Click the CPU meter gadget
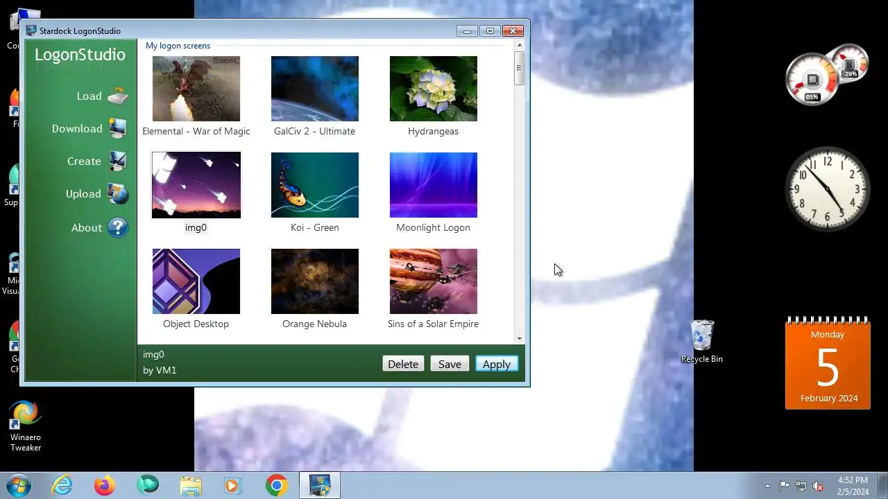Viewport: 888px width, 499px height. (x=826, y=74)
